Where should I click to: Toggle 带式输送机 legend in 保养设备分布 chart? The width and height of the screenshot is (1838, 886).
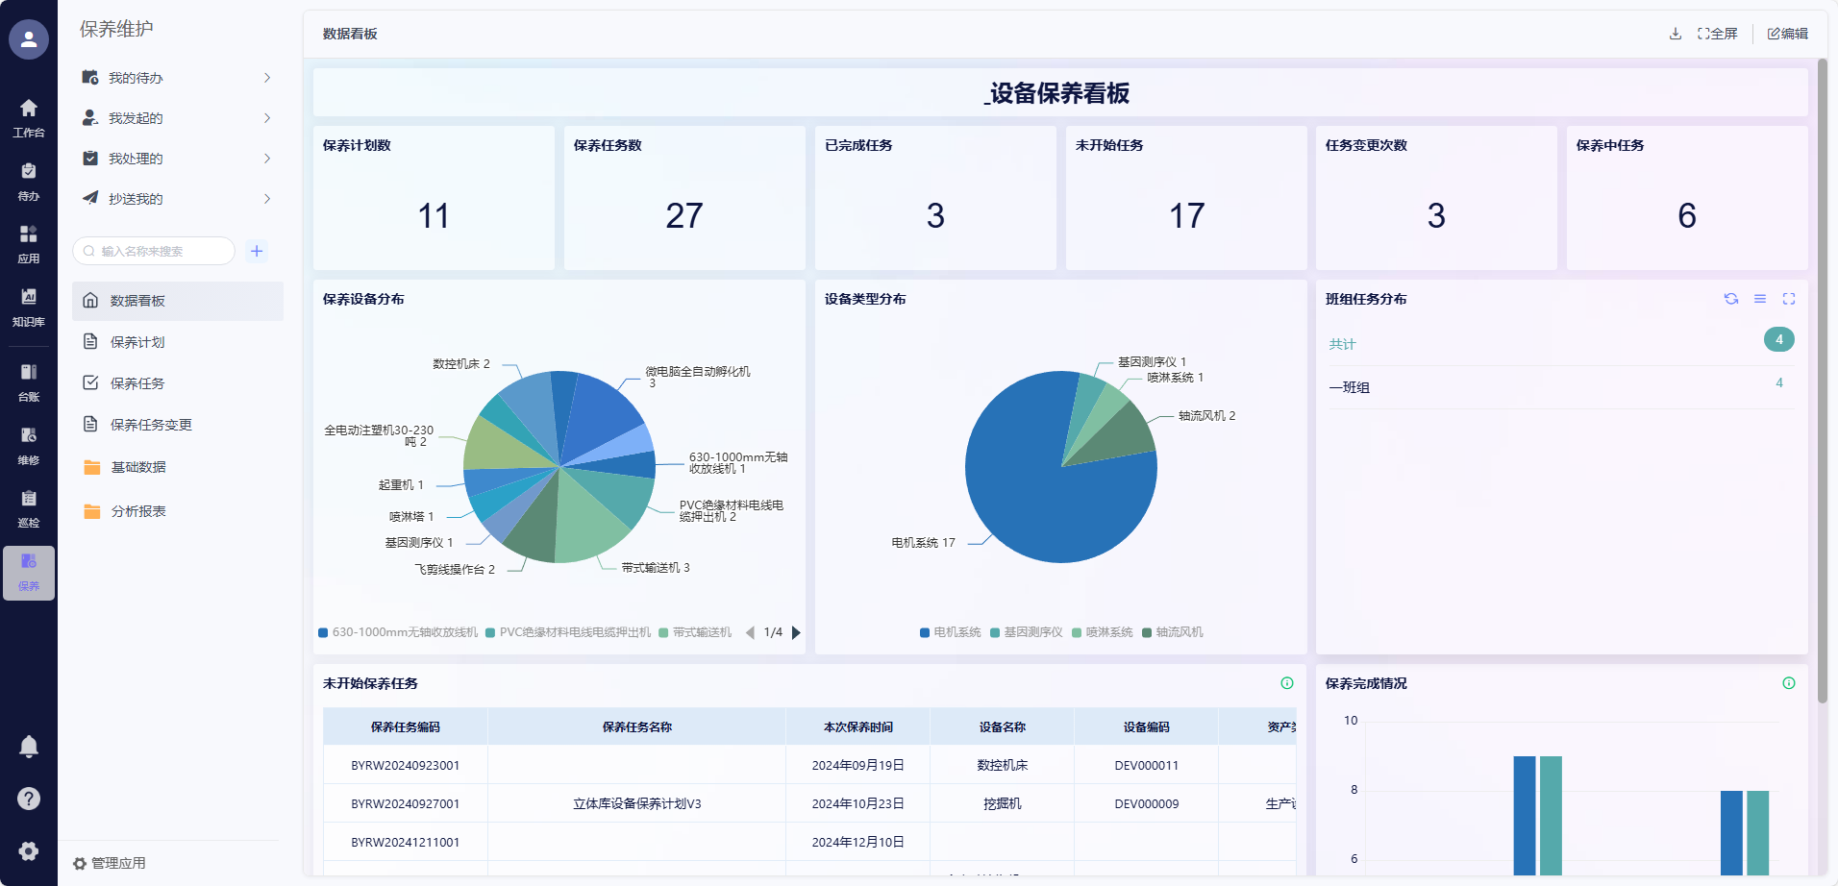click(695, 632)
